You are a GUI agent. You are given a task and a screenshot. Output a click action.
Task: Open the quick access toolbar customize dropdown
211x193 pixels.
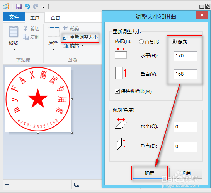pyautogui.click(x=43, y=7)
